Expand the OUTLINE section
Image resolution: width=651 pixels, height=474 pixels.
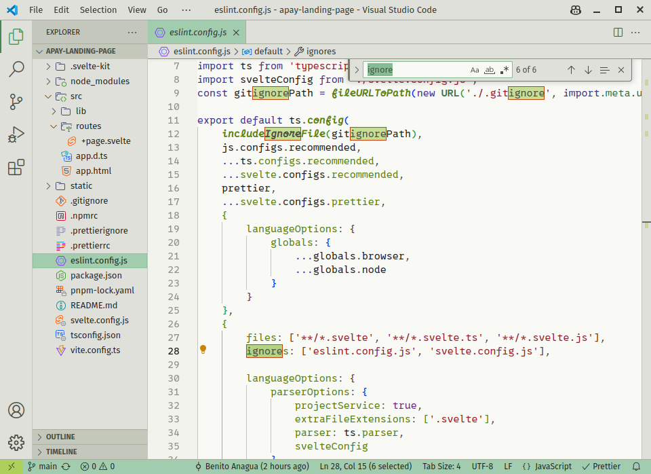tap(90, 437)
